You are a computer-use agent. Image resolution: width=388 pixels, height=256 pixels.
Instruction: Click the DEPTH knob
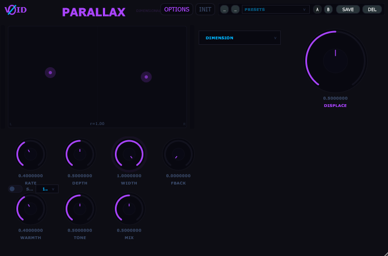coord(80,154)
